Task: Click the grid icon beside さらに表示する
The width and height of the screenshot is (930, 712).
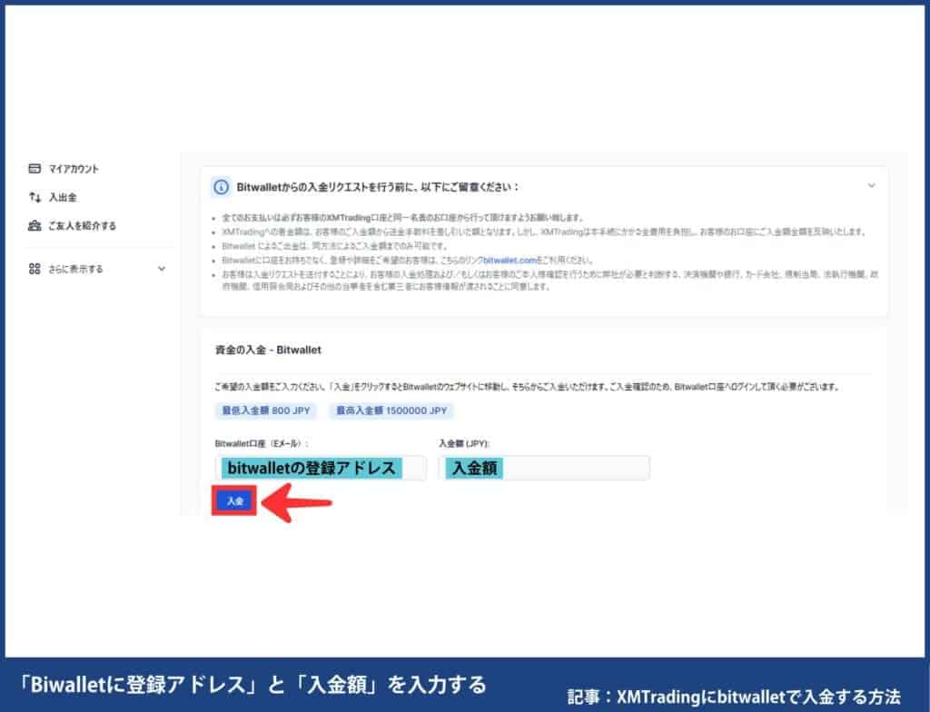Action: pos(34,269)
